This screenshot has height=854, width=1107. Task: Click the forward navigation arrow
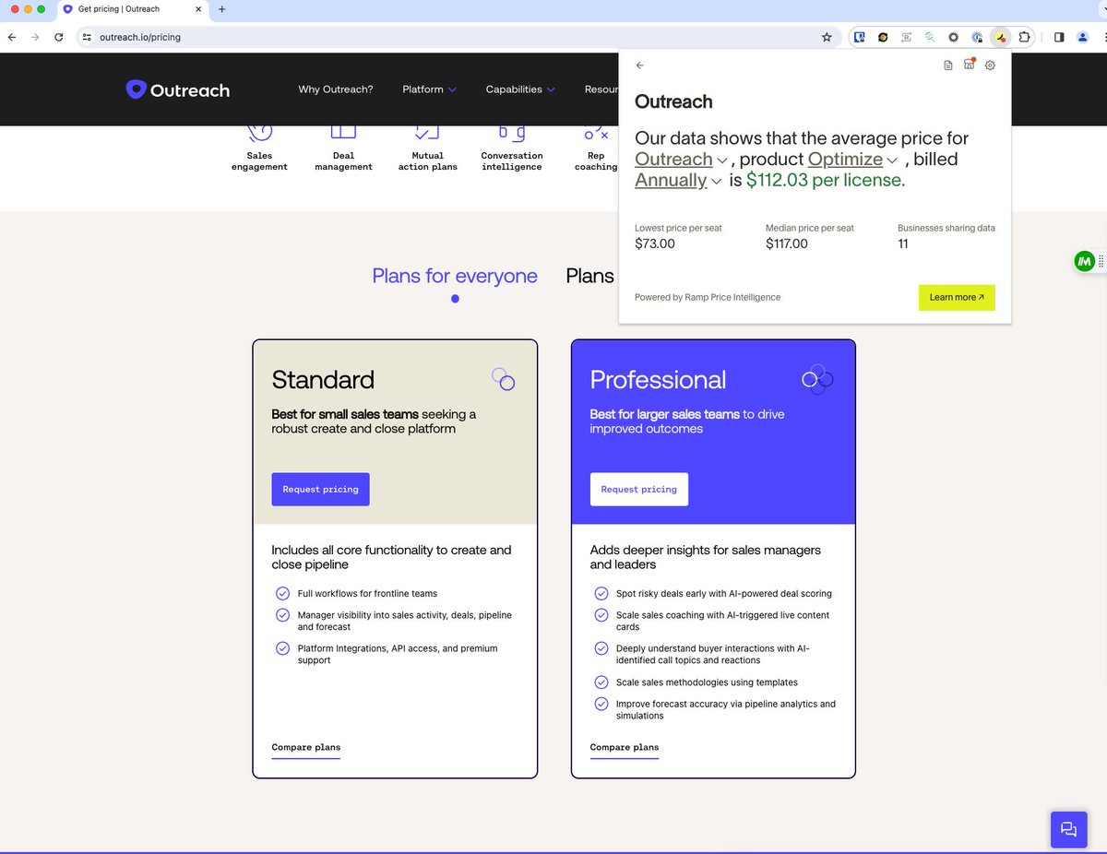tap(35, 37)
